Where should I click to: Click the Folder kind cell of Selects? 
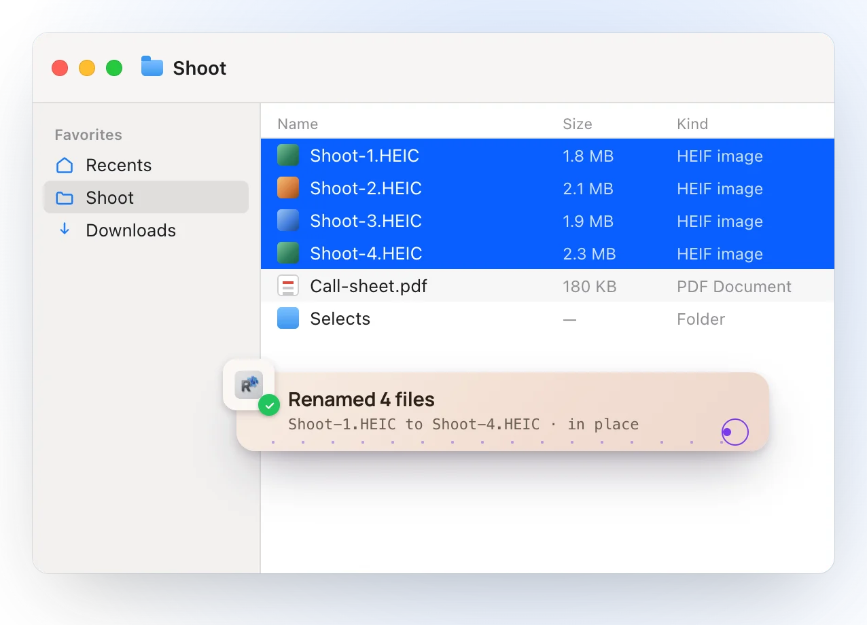[701, 319]
